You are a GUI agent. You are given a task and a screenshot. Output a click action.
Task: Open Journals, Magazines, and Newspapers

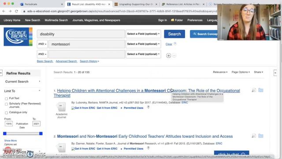point(96,20)
